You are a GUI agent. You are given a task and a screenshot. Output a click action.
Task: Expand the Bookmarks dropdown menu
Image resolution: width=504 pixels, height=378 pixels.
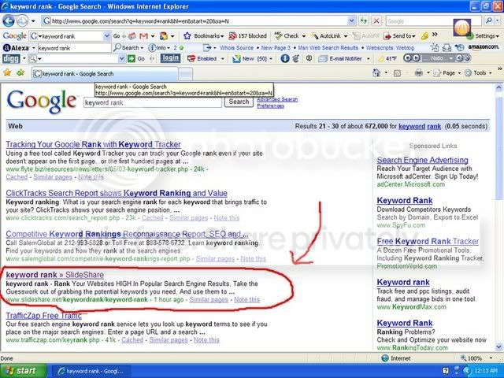221,36
